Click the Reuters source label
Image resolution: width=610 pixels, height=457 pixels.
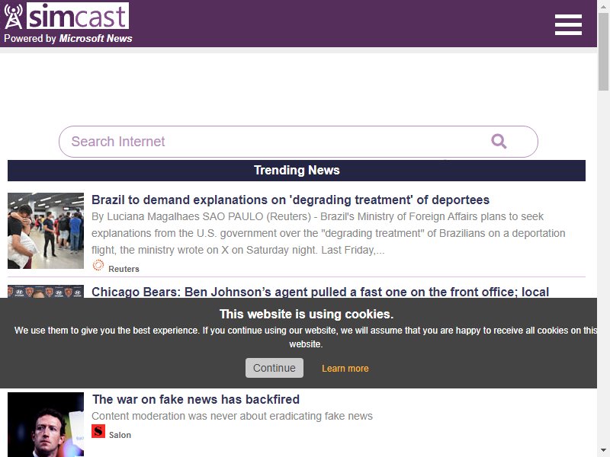pyautogui.click(x=124, y=269)
